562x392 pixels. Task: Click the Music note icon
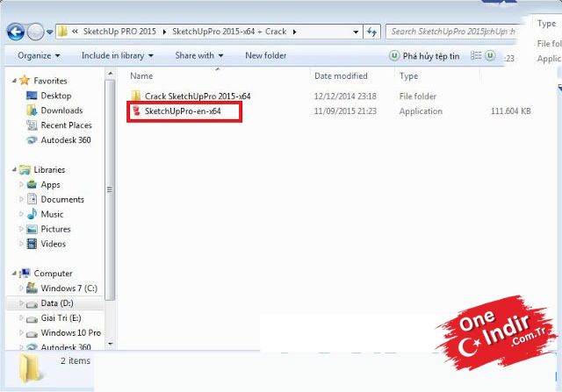click(x=32, y=214)
